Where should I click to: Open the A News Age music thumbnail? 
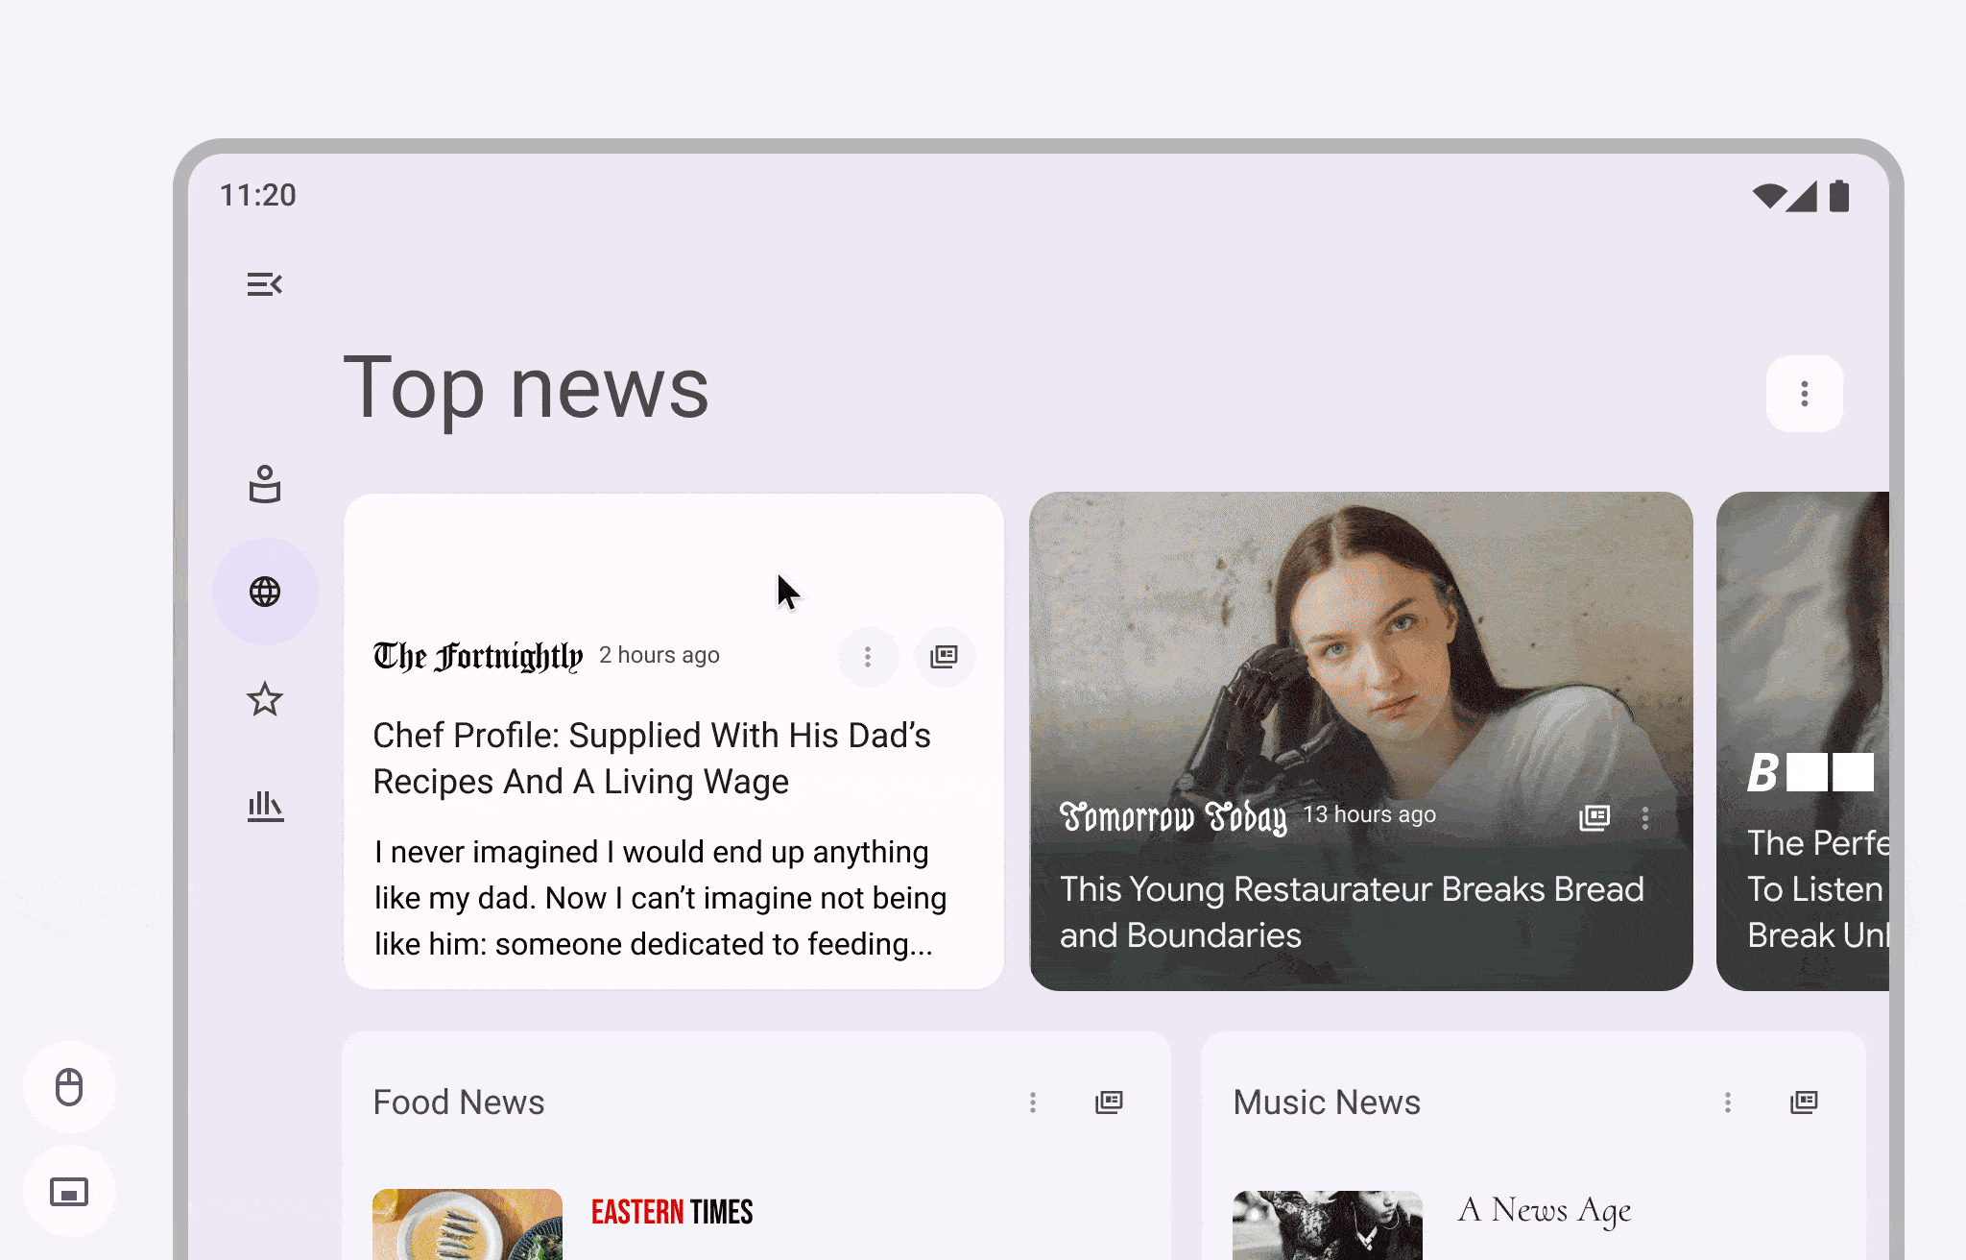click(x=1328, y=1224)
